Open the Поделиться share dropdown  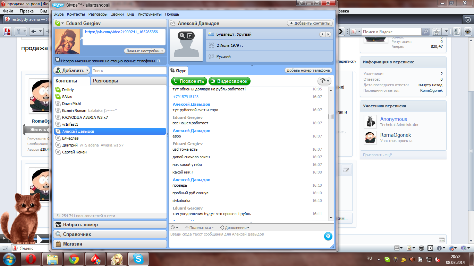pyautogui.click(x=199, y=228)
